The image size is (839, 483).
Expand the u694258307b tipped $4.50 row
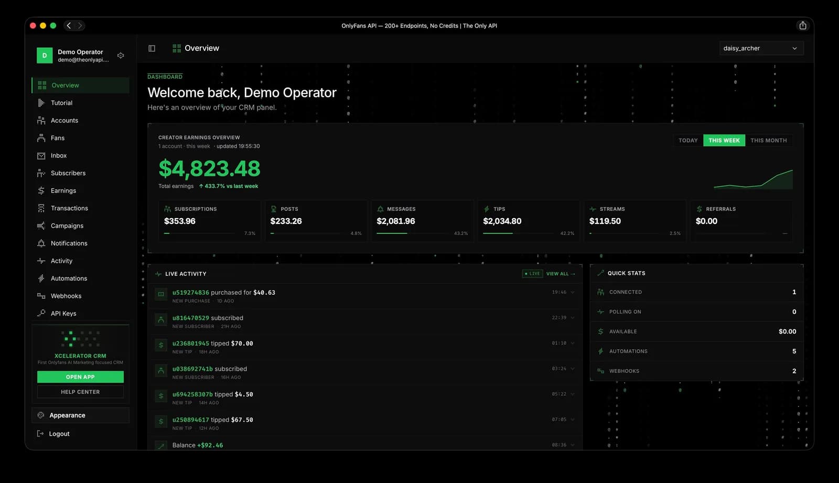point(572,394)
